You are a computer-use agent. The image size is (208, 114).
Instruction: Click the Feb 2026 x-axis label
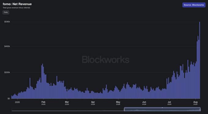[43, 103]
